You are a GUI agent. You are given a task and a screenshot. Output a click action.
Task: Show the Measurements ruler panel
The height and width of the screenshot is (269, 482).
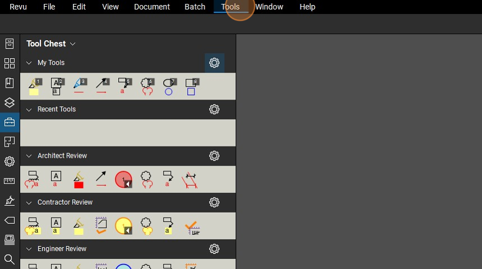click(x=10, y=181)
